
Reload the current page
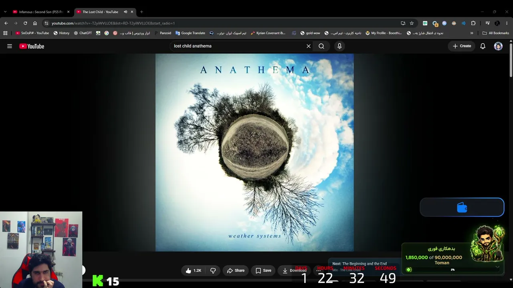(25, 23)
